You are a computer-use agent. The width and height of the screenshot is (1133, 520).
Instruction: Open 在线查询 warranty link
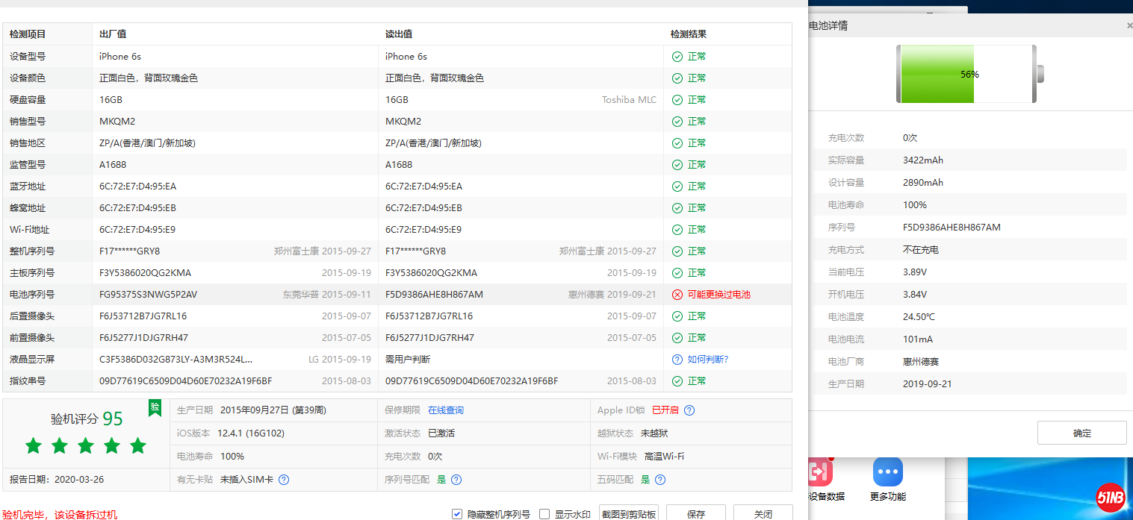coord(446,410)
